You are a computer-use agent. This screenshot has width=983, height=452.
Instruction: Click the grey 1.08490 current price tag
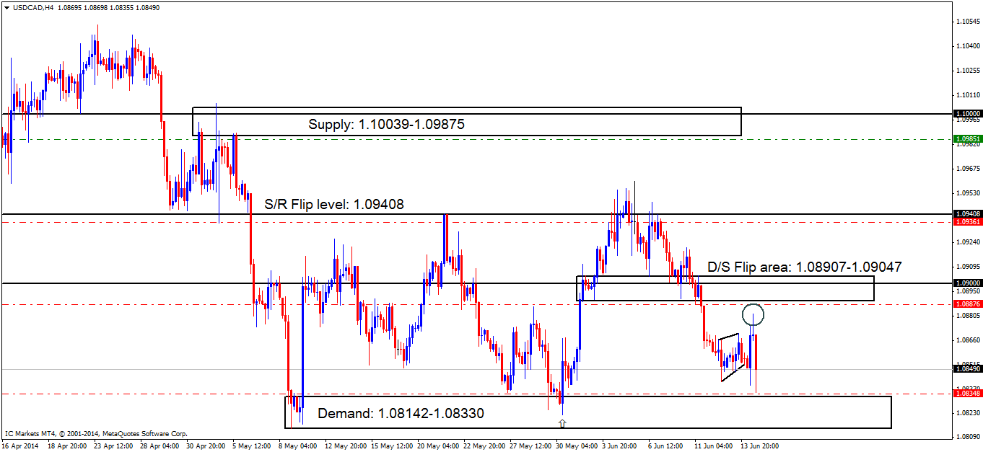point(967,369)
